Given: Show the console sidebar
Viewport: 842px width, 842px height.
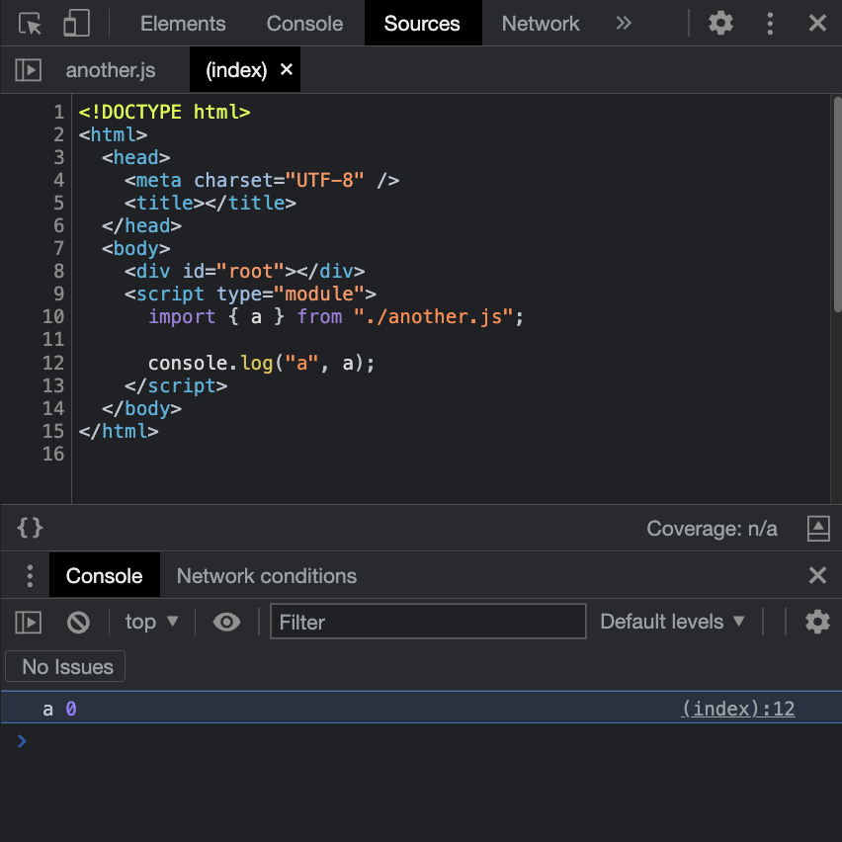Looking at the screenshot, I should pyautogui.click(x=28, y=623).
